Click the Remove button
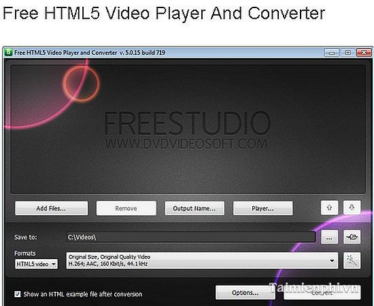 (x=126, y=208)
